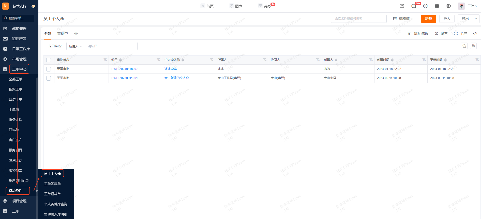Open the 导出 dropdown arrow

click(476, 19)
